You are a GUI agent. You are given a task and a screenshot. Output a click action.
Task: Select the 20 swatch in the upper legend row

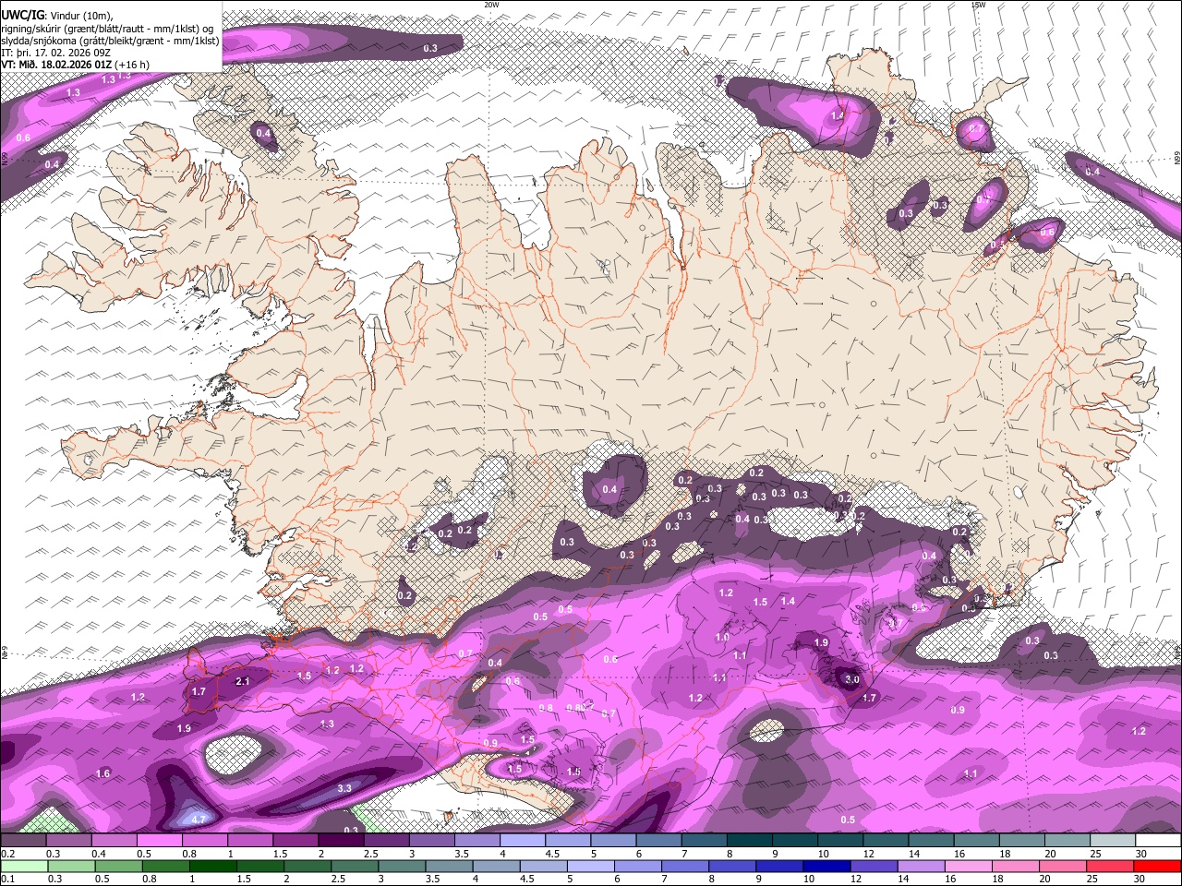(x=1067, y=840)
